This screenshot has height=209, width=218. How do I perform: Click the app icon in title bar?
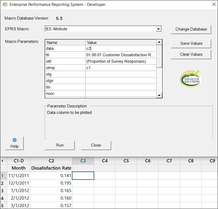[5, 5]
